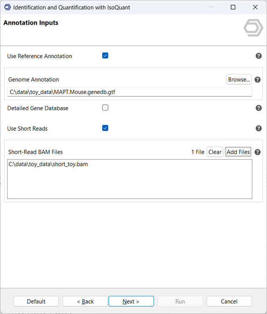Viewport: 267px width, 314px height.
Task: Show help for Use Short Reads
Action: click(x=259, y=129)
